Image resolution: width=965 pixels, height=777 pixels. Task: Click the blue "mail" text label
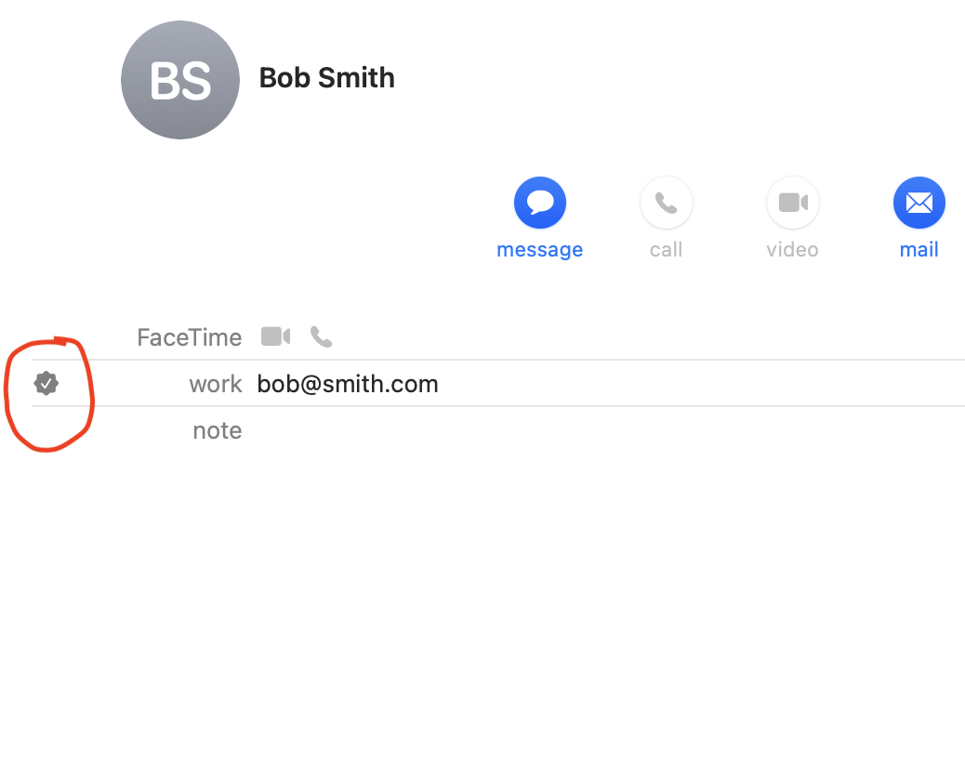click(x=919, y=250)
